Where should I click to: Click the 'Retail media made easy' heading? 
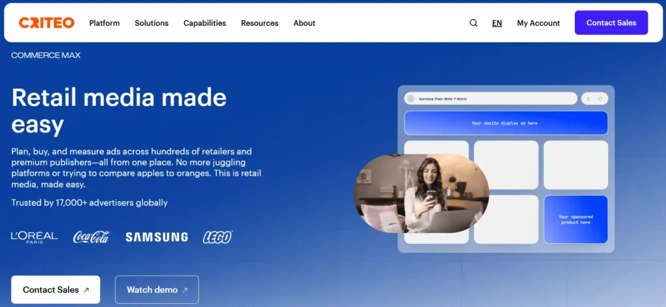[119, 111]
